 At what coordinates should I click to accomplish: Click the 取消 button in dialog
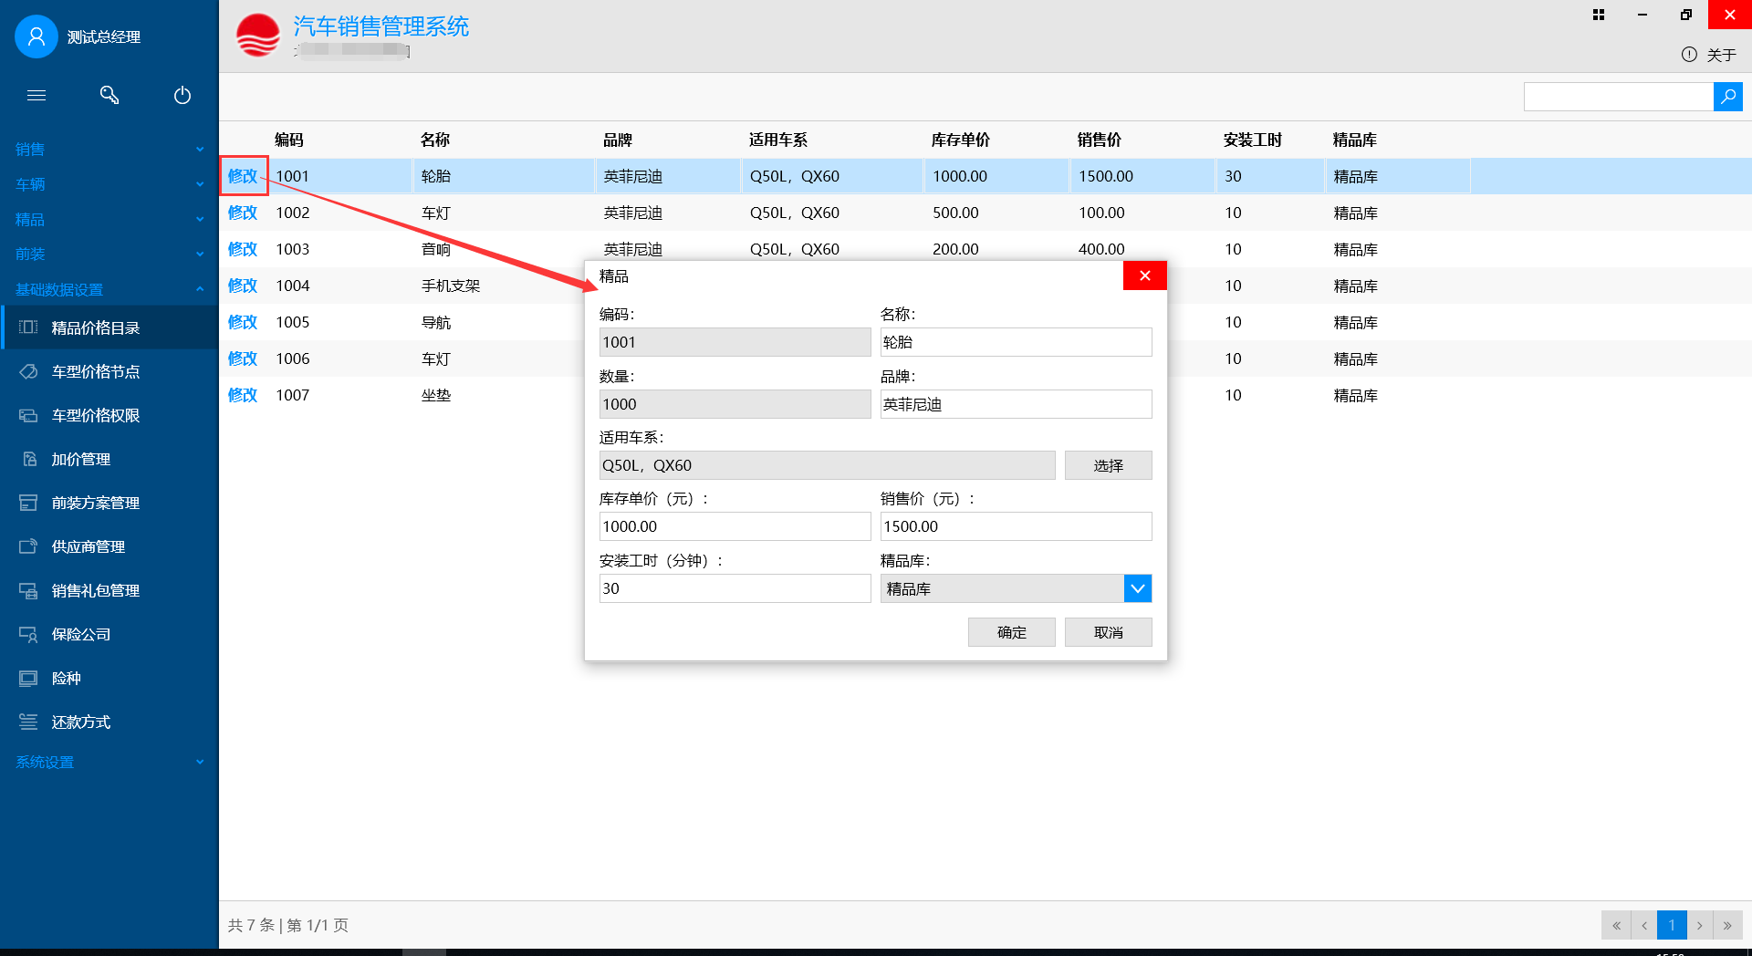coord(1108,632)
